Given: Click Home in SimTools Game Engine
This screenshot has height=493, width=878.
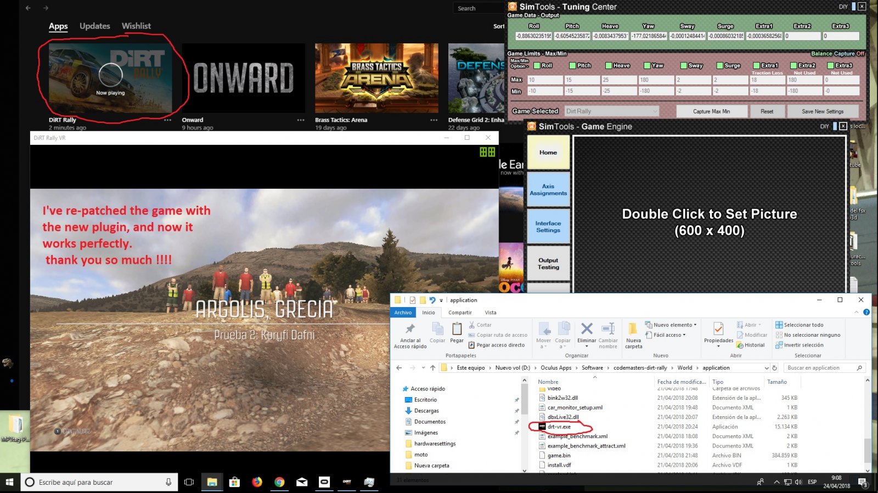Looking at the screenshot, I should pyautogui.click(x=548, y=152).
